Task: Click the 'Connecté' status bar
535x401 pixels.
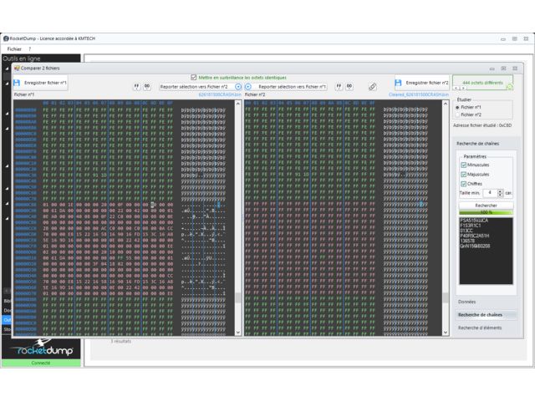Action: pyautogui.click(x=41, y=363)
